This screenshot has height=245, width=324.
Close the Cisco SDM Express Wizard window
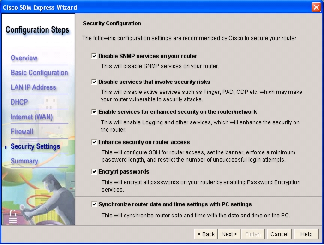click(x=316, y=7)
